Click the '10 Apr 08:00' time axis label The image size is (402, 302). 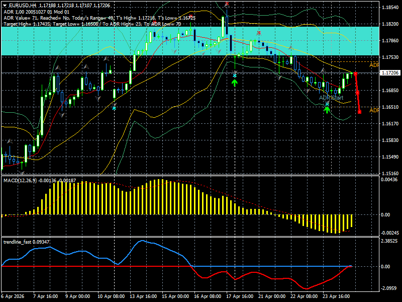coord(111,296)
